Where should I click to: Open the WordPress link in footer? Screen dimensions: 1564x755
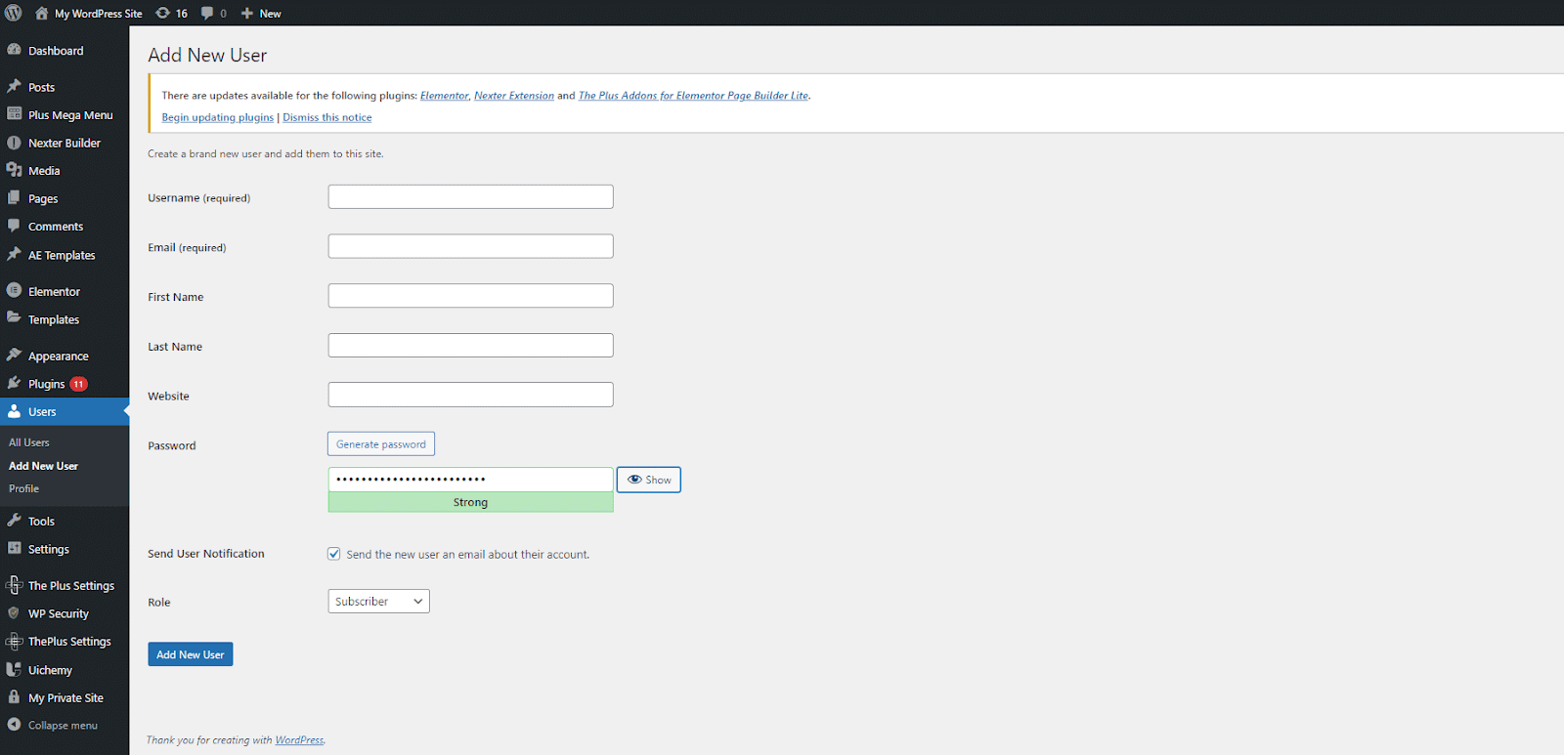point(299,740)
